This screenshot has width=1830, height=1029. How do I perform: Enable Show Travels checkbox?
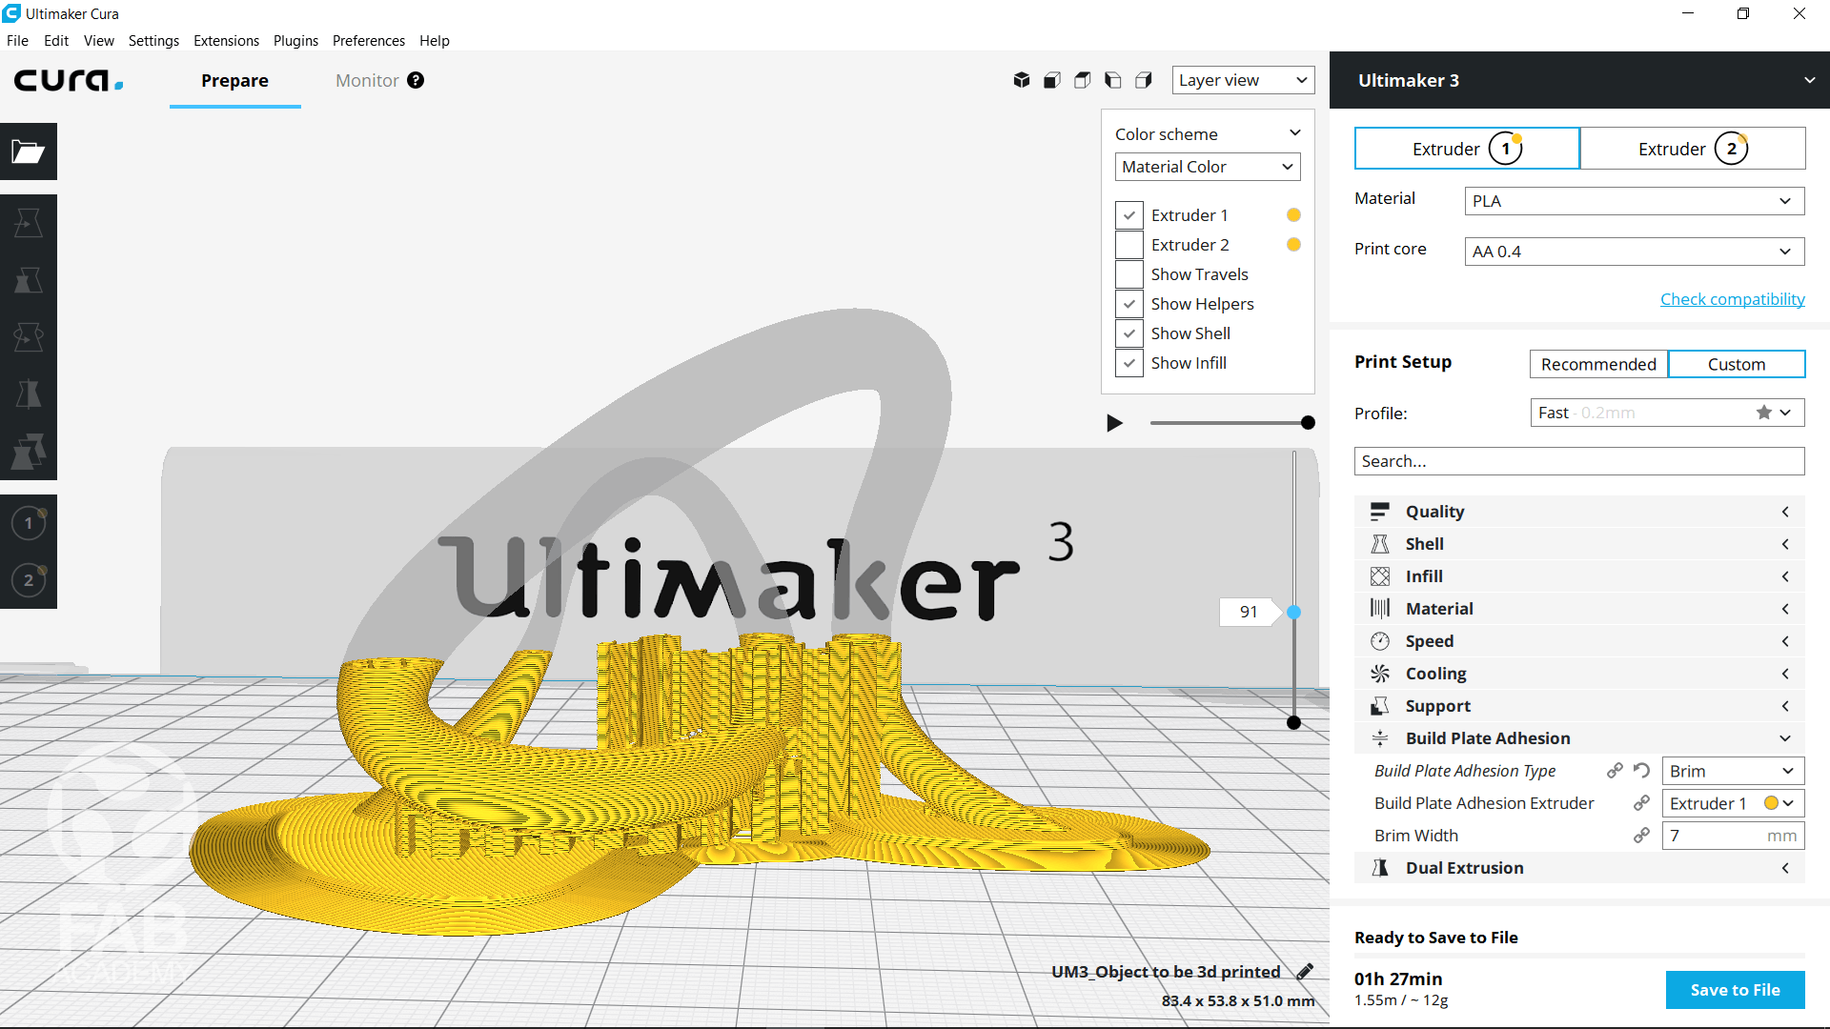click(1129, 274)
